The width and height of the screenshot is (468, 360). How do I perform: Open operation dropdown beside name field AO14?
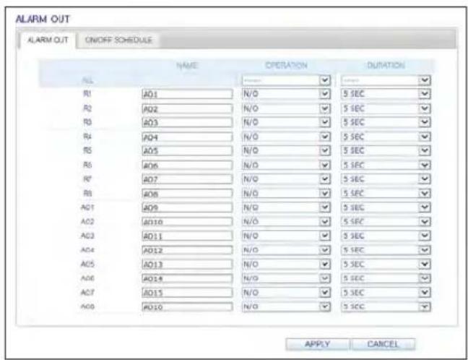pyautogui.click(x=286, y=278)
